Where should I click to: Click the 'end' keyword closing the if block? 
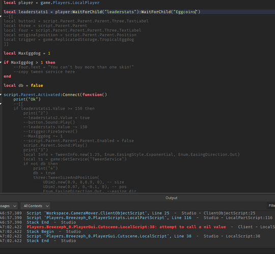[7, 76]
